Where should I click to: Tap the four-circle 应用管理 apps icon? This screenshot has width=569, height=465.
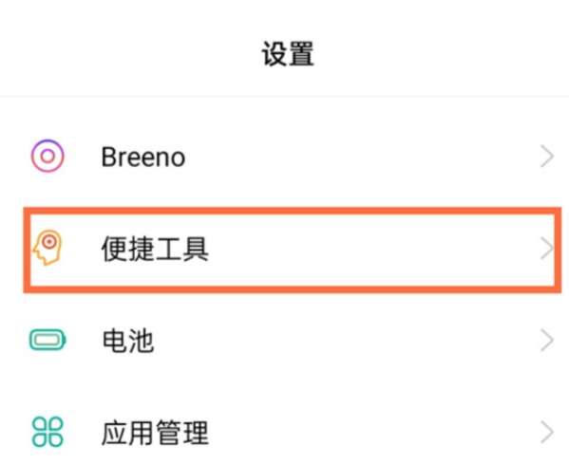tap(47, 432)
